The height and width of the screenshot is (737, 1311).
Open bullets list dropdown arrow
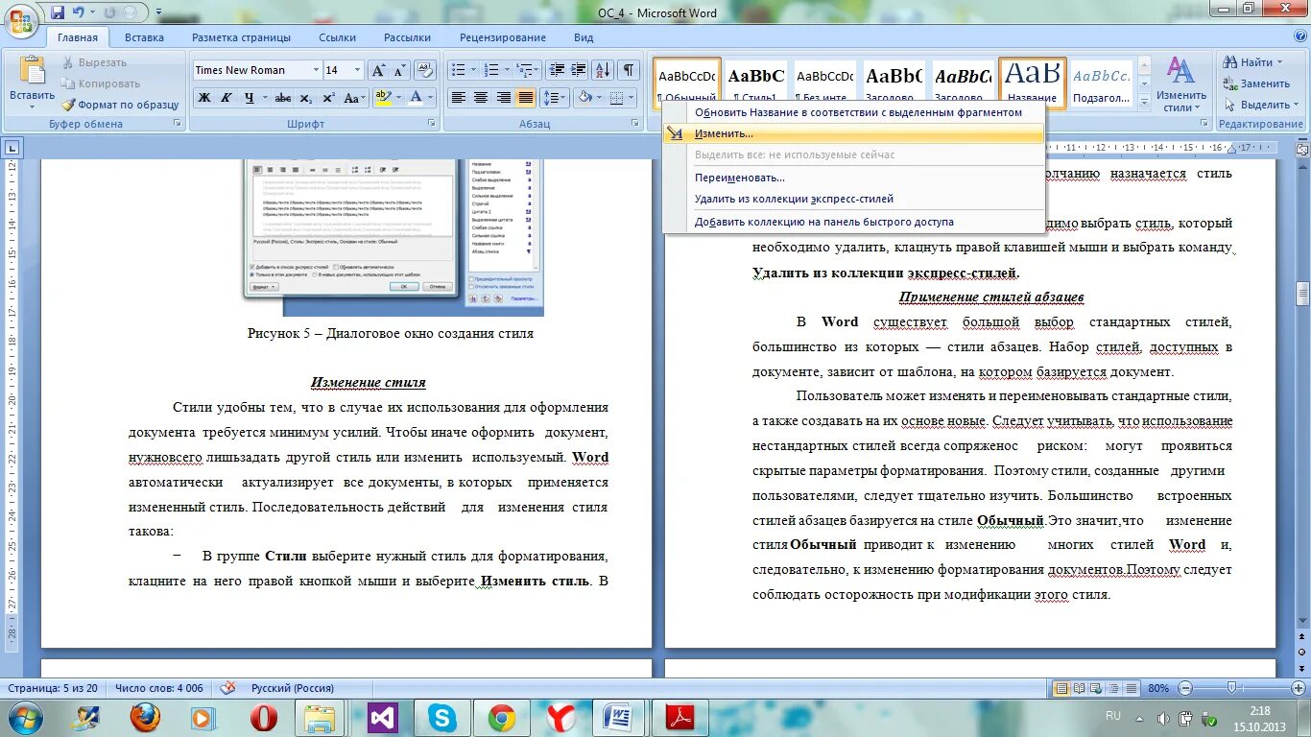pyautogui.click(x=473, y=70)
